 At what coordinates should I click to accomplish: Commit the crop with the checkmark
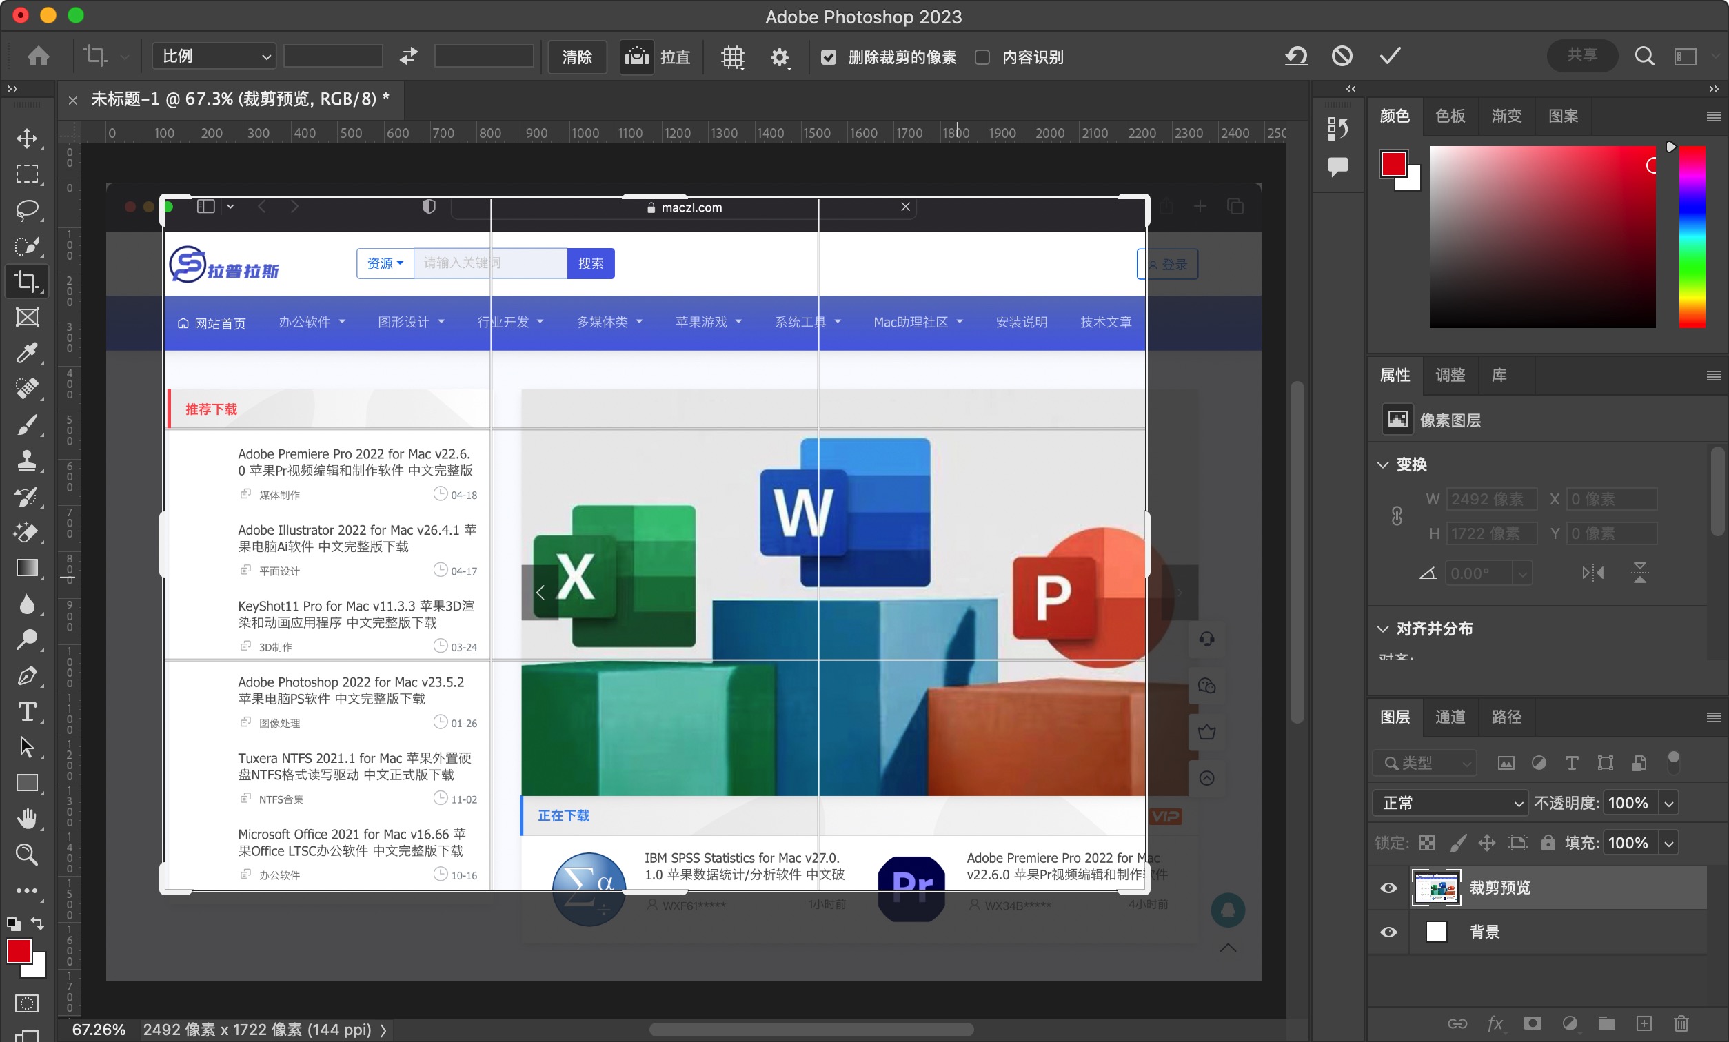1390,55
